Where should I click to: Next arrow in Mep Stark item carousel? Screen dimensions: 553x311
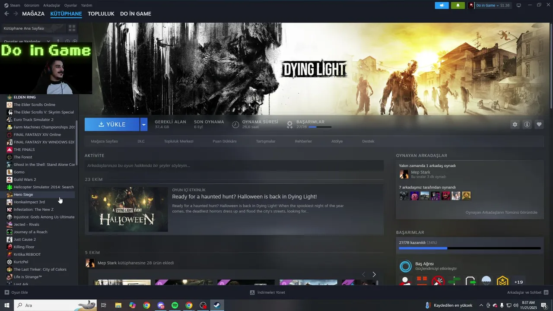point(374,274)
